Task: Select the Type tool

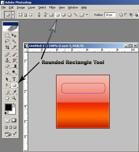Action: pos(14,79)
